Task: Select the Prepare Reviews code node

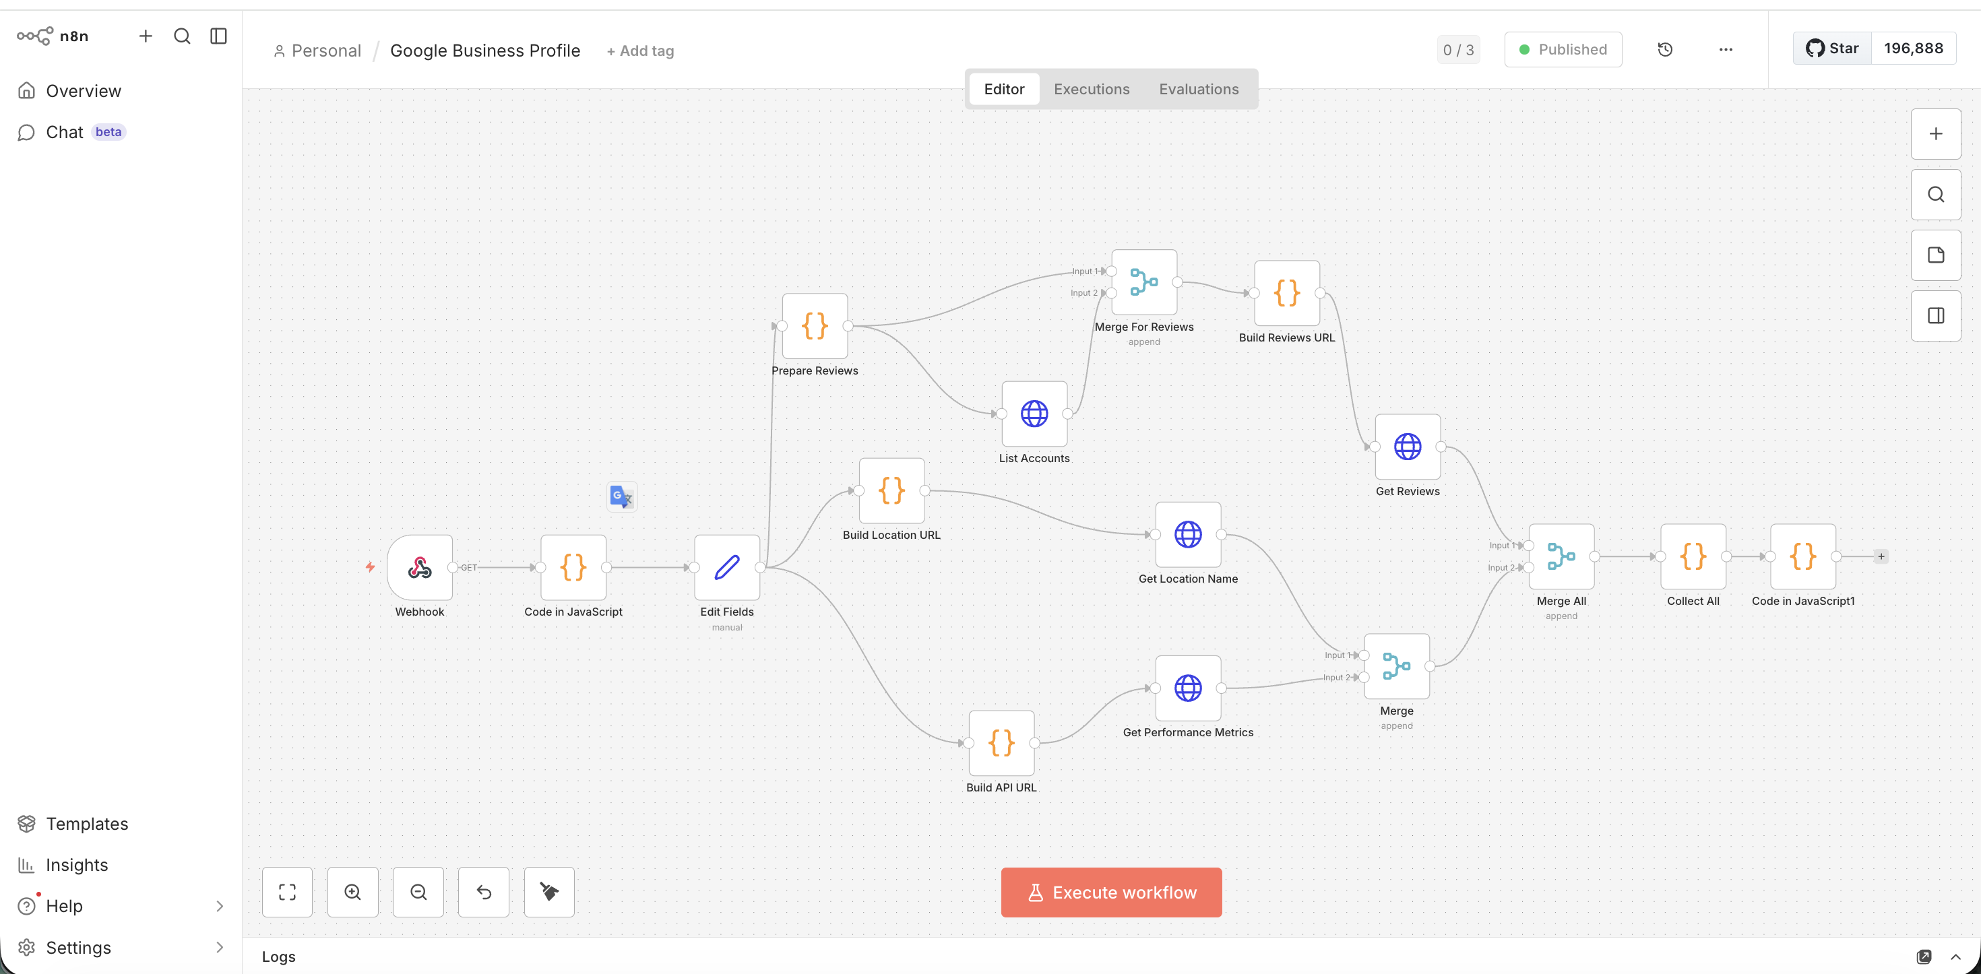Action: [x=815, y=326]
